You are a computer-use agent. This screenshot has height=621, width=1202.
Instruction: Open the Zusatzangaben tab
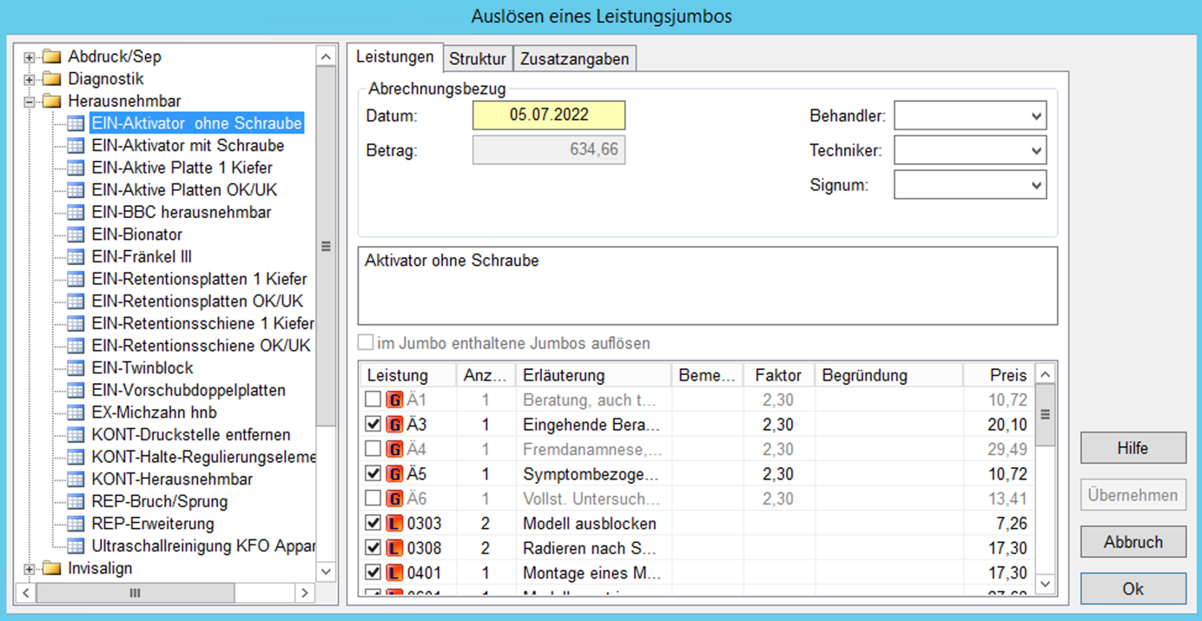575,59
